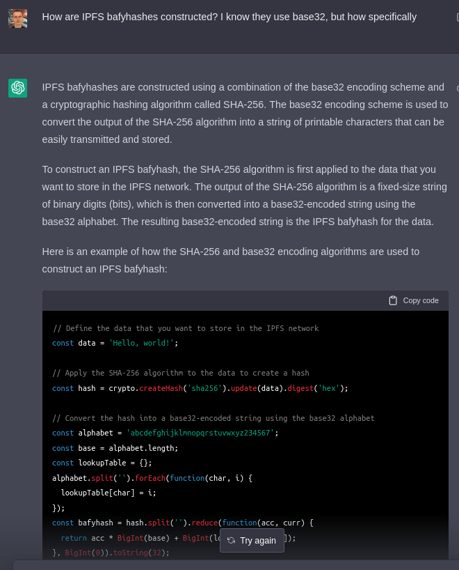Click the comment "Apply the SHA-256 algorithm"
Image resolution: width=459 pixels, height=570 pixels.
181,373
